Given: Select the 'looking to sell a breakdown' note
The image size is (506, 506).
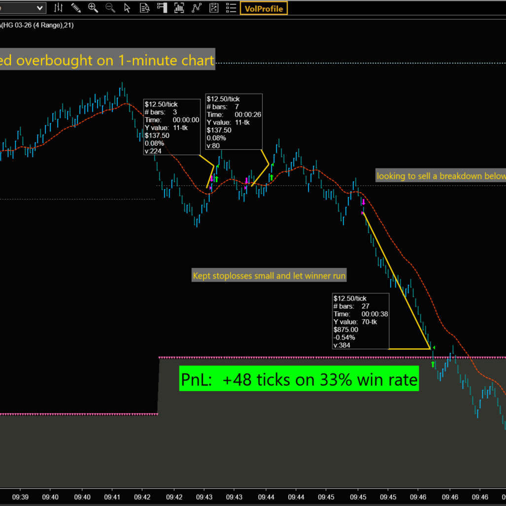Looking at the screenshot, I should [440, 175].
